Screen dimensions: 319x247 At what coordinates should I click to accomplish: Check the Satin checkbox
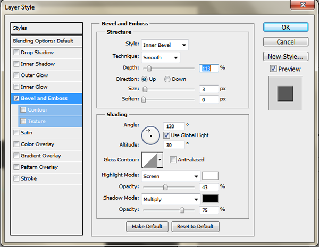click(16, 133)
